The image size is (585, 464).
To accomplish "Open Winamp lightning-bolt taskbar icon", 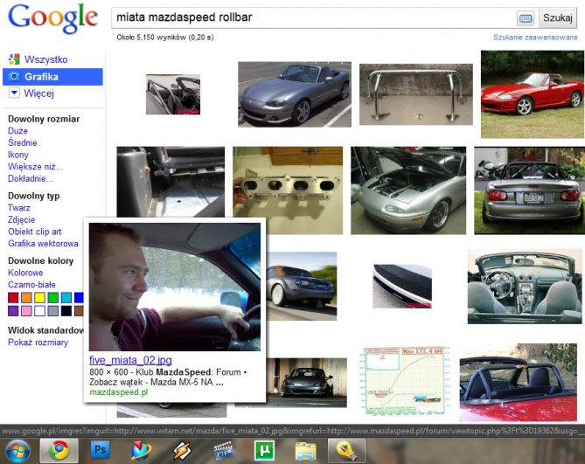I will (182, 450).
